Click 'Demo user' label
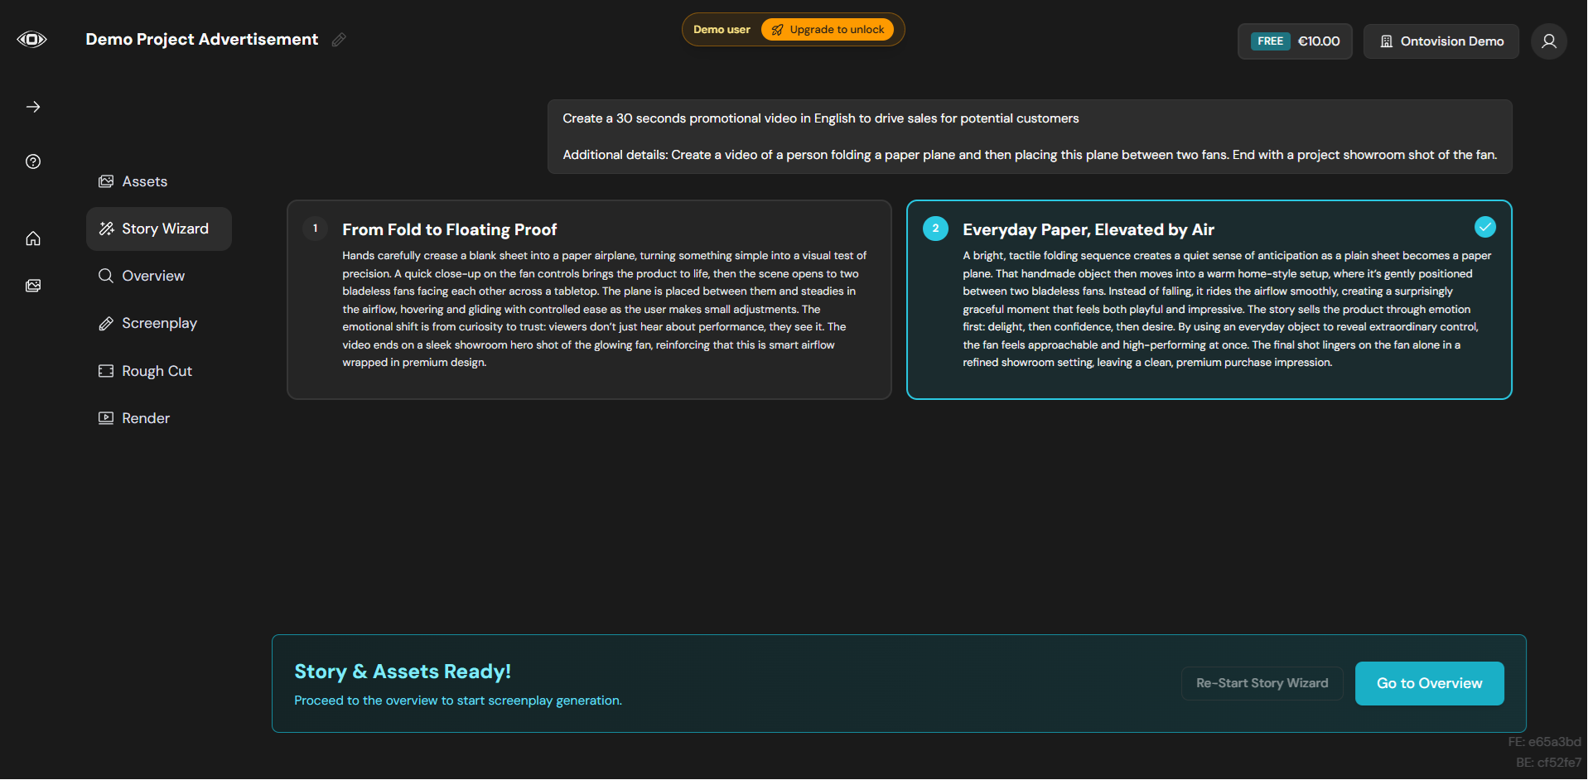Screen dimensions: 1588x780 click(x=722, y=30)
